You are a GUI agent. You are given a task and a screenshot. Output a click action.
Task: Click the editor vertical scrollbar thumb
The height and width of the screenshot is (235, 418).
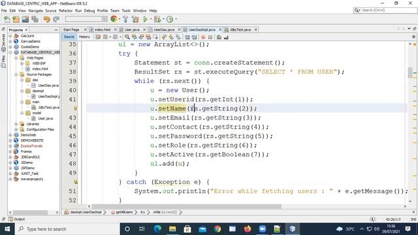(410, 72)
